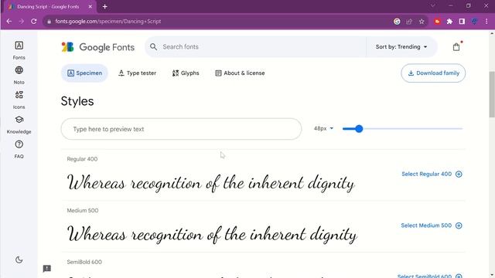Viewport: 495px width, 278px height.
Task: View site info lock icon
Action: (x=49, y=22)
